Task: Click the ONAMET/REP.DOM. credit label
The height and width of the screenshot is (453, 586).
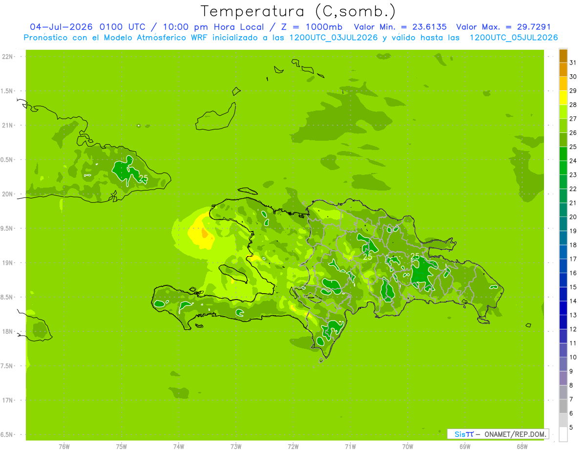Action: pos(515,434)
